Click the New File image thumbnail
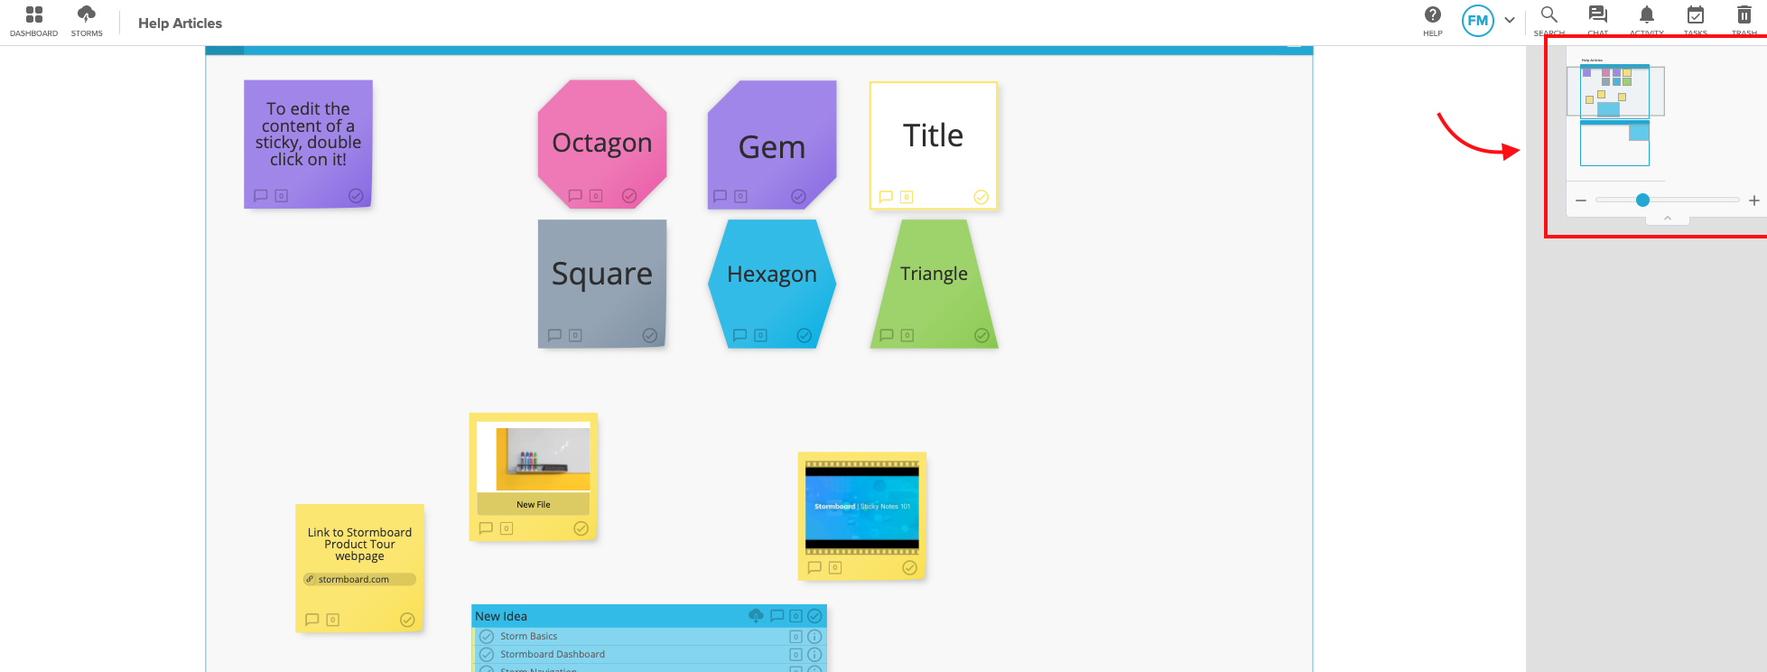 533,457
